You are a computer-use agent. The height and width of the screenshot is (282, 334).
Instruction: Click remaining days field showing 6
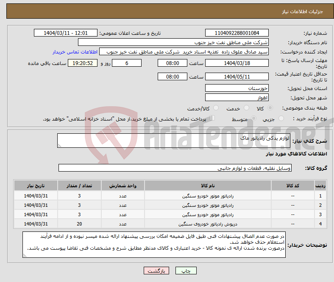pyautogui.click(x=127, y=63)
